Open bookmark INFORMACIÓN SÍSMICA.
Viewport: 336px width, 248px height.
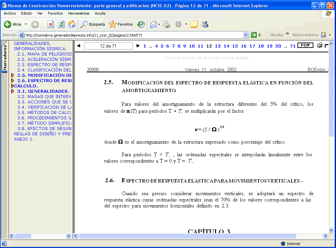tap(40, 49)
